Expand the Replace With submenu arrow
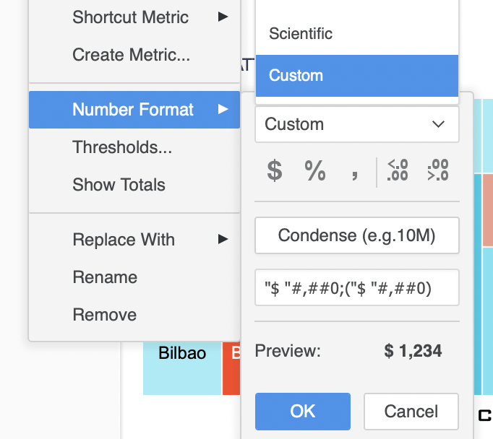 click(x=223, y=240)
